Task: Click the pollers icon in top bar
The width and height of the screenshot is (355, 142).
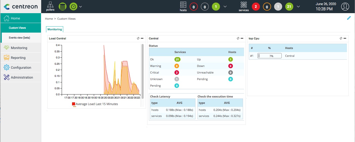Action: coord(50,6)
